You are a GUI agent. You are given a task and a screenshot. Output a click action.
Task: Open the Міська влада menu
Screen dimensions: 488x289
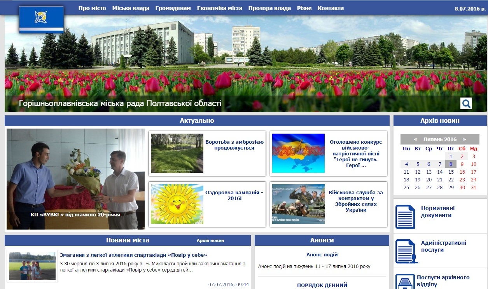coord(131,8)
